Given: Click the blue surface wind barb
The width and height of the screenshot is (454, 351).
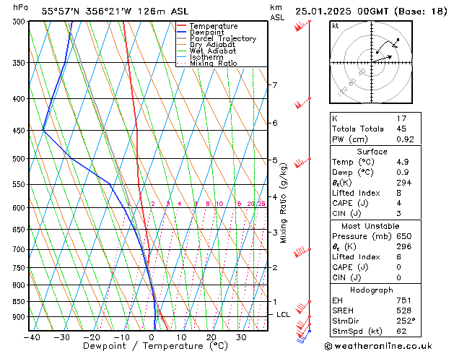Looking at the screenshot, I should click(x=303, y=337).
